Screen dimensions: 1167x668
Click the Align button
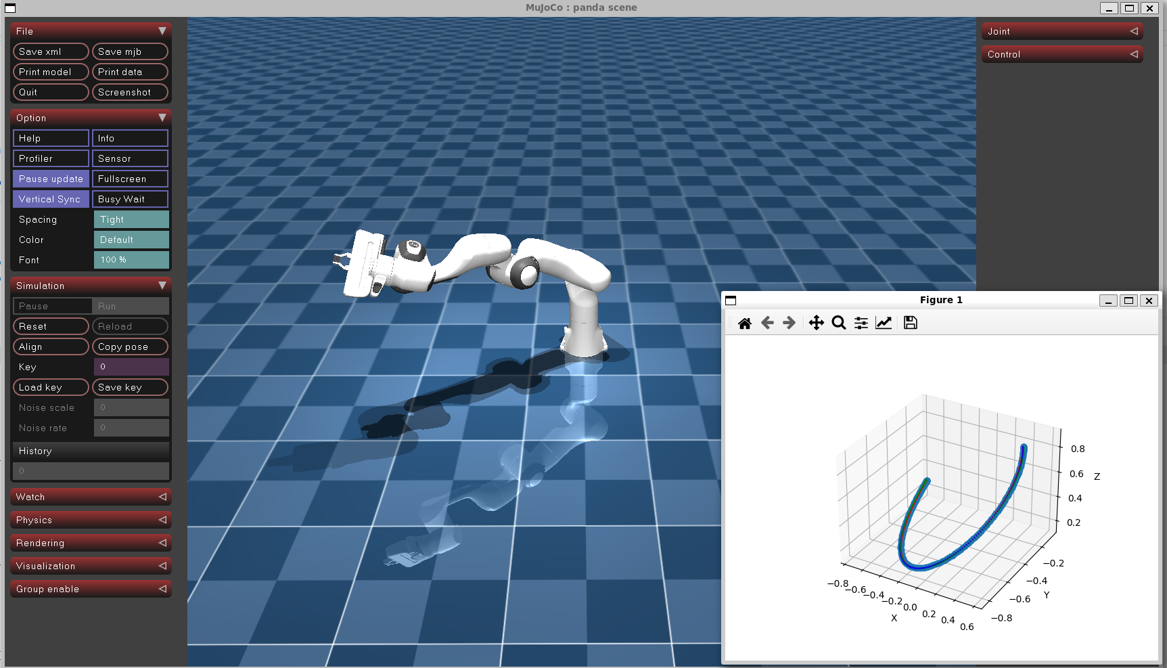click(51, 347)
